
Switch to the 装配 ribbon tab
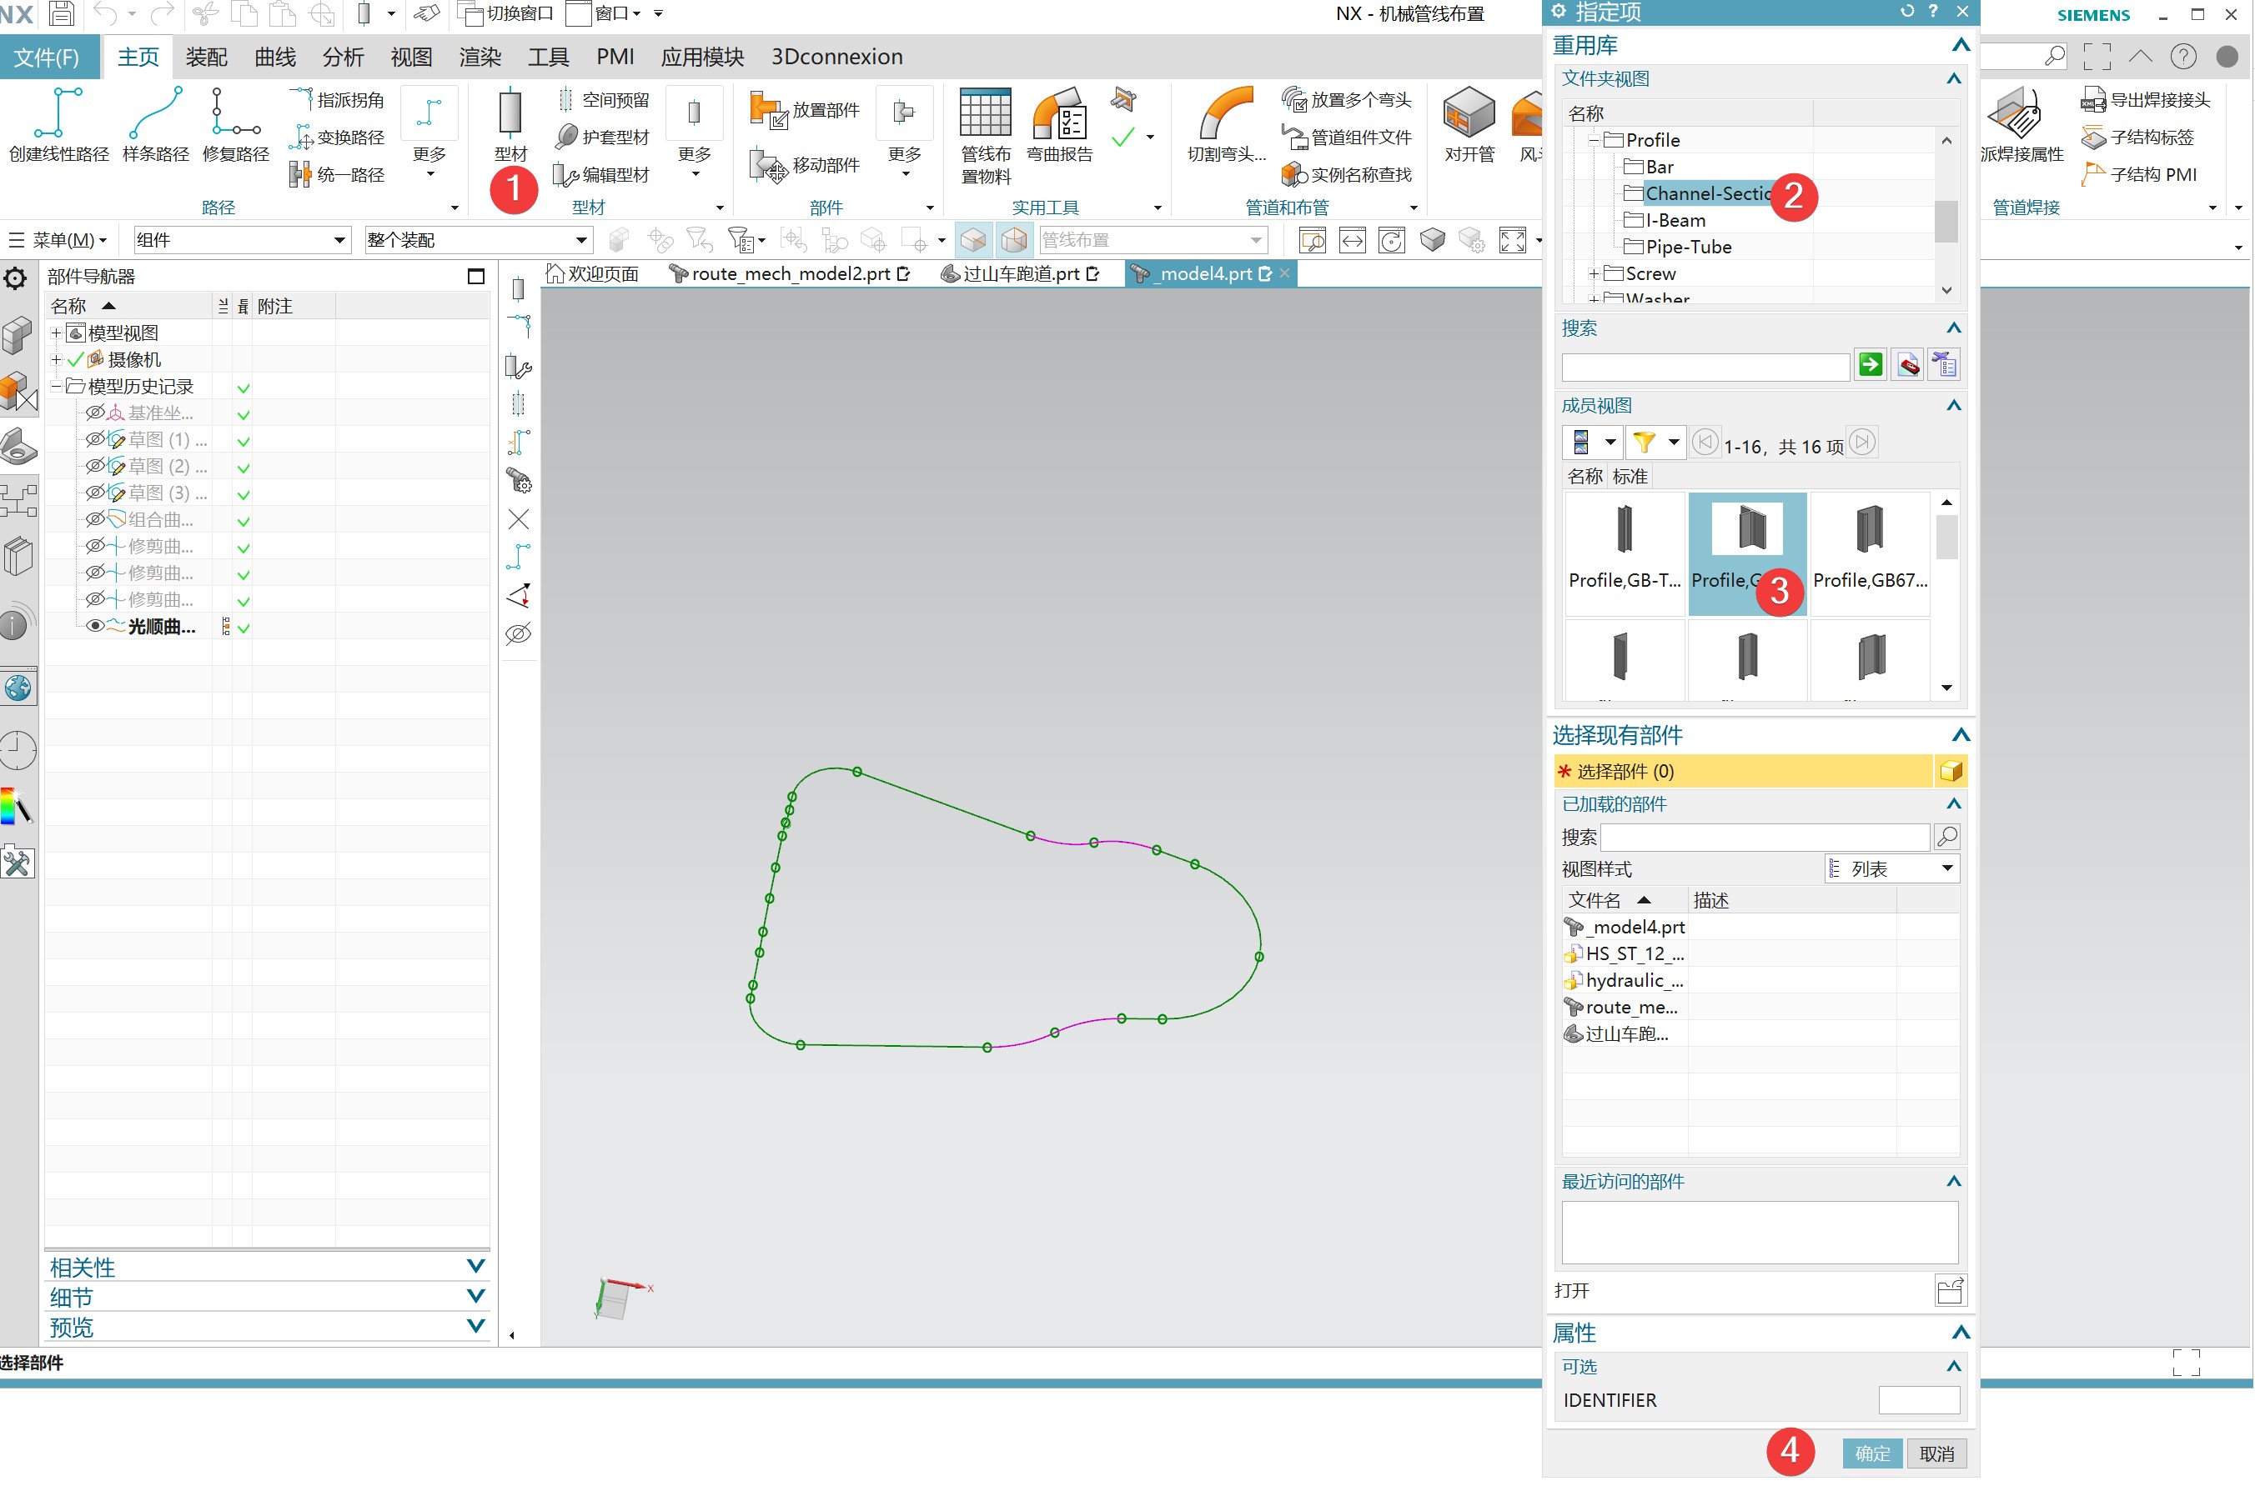tap(206, 58)
